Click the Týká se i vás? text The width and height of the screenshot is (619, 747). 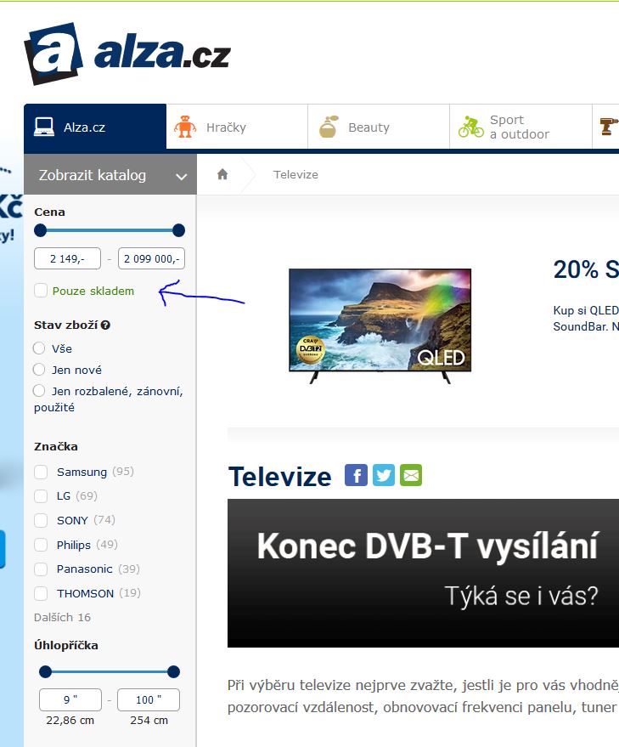521,597
